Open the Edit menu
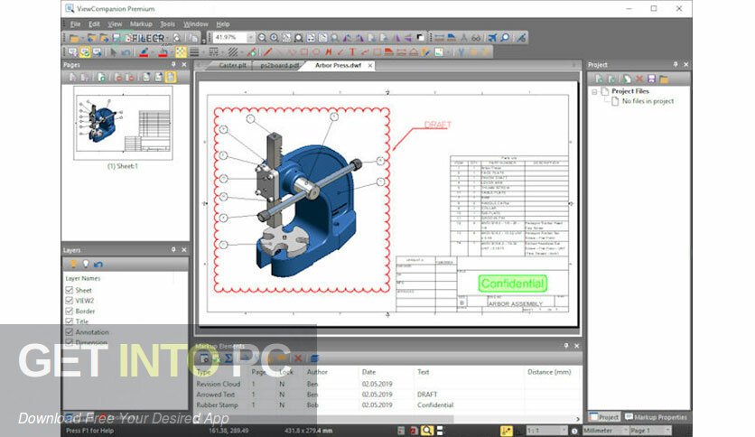This screenshot has width=755, height=437. point(94,24)
